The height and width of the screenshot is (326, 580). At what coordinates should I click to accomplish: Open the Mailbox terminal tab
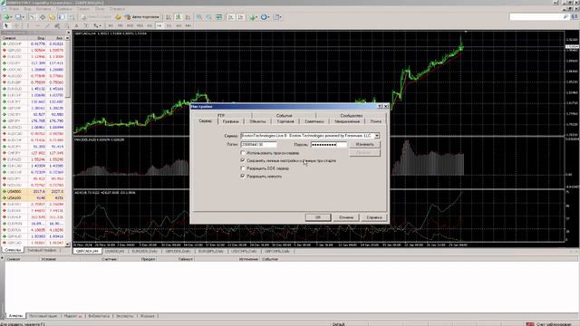[43, 316]
